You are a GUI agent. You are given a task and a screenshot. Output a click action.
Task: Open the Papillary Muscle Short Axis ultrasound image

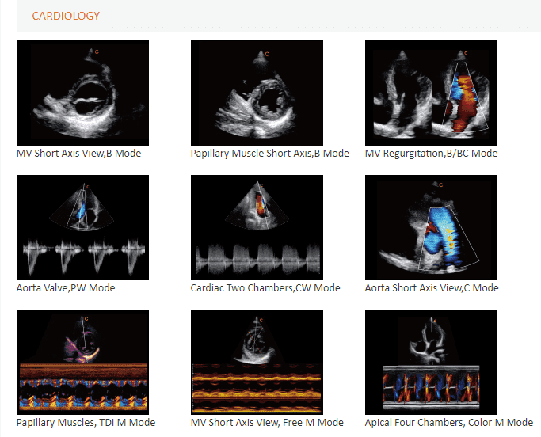tap(257, 93)
